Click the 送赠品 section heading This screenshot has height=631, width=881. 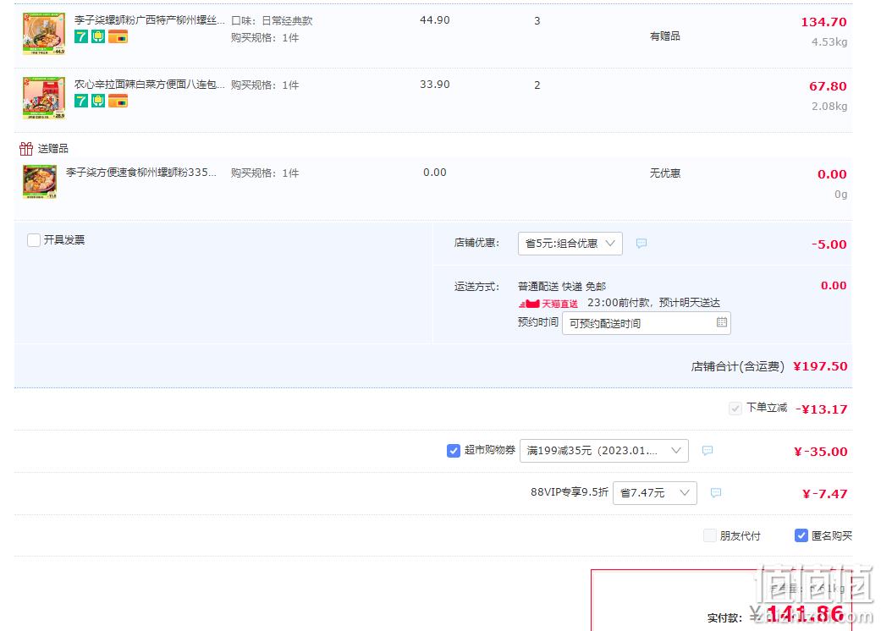click(x=52, y=148)
